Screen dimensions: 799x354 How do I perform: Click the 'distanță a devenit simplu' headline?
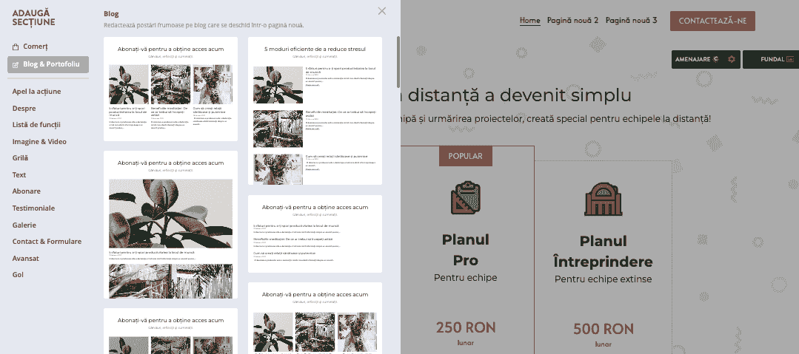click(520, 95)
